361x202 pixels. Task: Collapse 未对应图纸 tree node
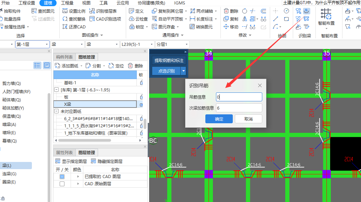point(57,111)
